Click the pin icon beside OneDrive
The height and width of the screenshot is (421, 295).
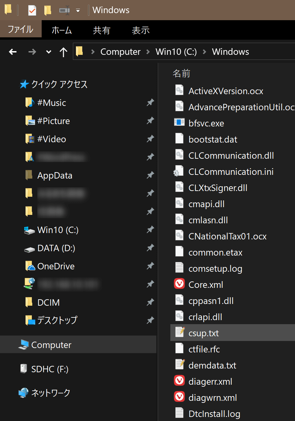[150, 266]
